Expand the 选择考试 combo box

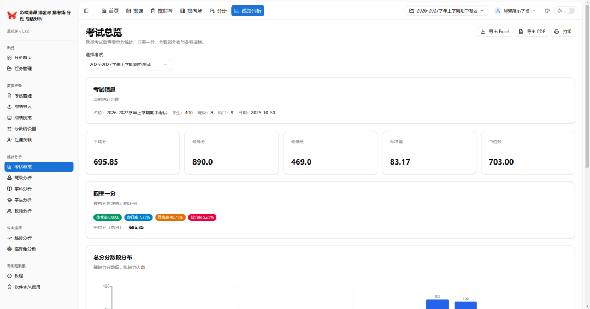tap(129, 64)
